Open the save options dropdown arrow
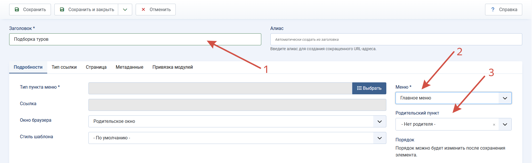532x163 pixels. (x=125, y=9)
